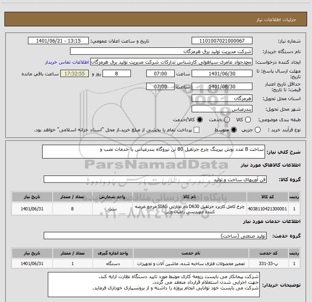Click the price validity date 1401/08/30

pyautogui.click(x=222, y=86)
